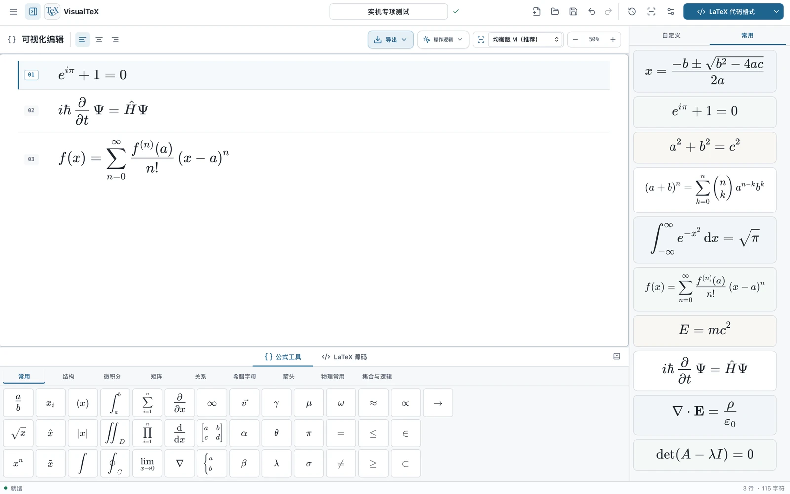Open the 微积分 symbol category

[x=112, y=376]
